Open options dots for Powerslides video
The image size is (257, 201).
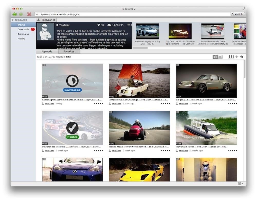pyautogui.click(x=98, y=150)
